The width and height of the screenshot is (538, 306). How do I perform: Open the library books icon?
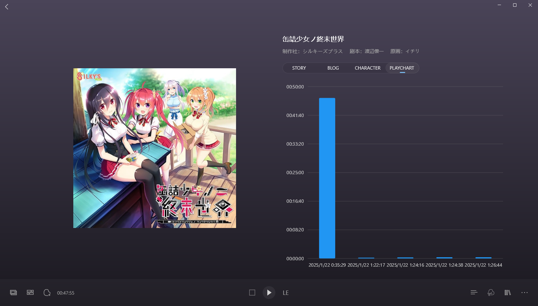point(508,293)
